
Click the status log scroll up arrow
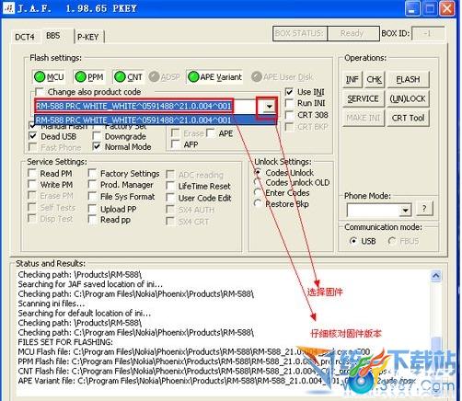[x=436, y=276]
